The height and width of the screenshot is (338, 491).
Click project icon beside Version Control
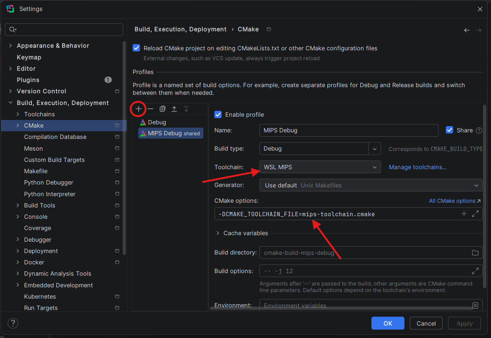(x=117, y=91)
